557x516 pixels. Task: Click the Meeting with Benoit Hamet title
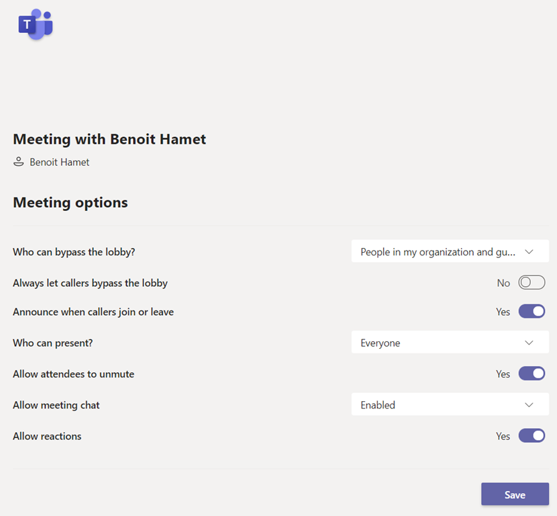pos(109,139)
